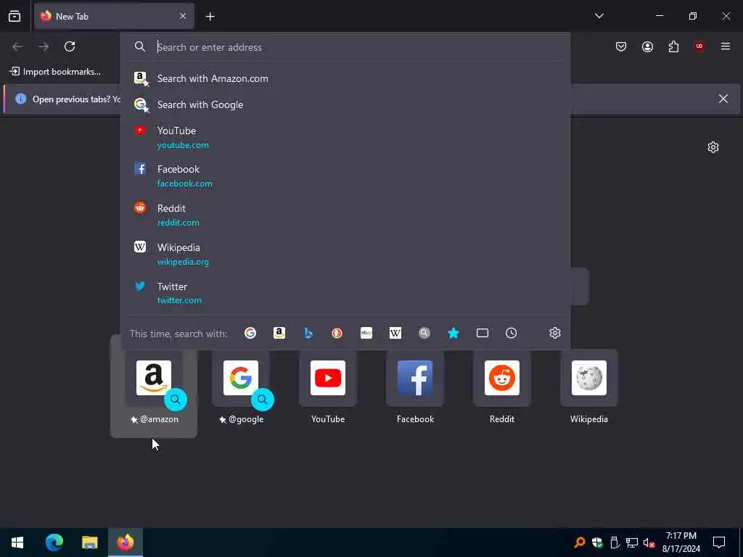The image size is (743, 557).
Task: Open File Explorer from the taskbar
Action: 89,542
